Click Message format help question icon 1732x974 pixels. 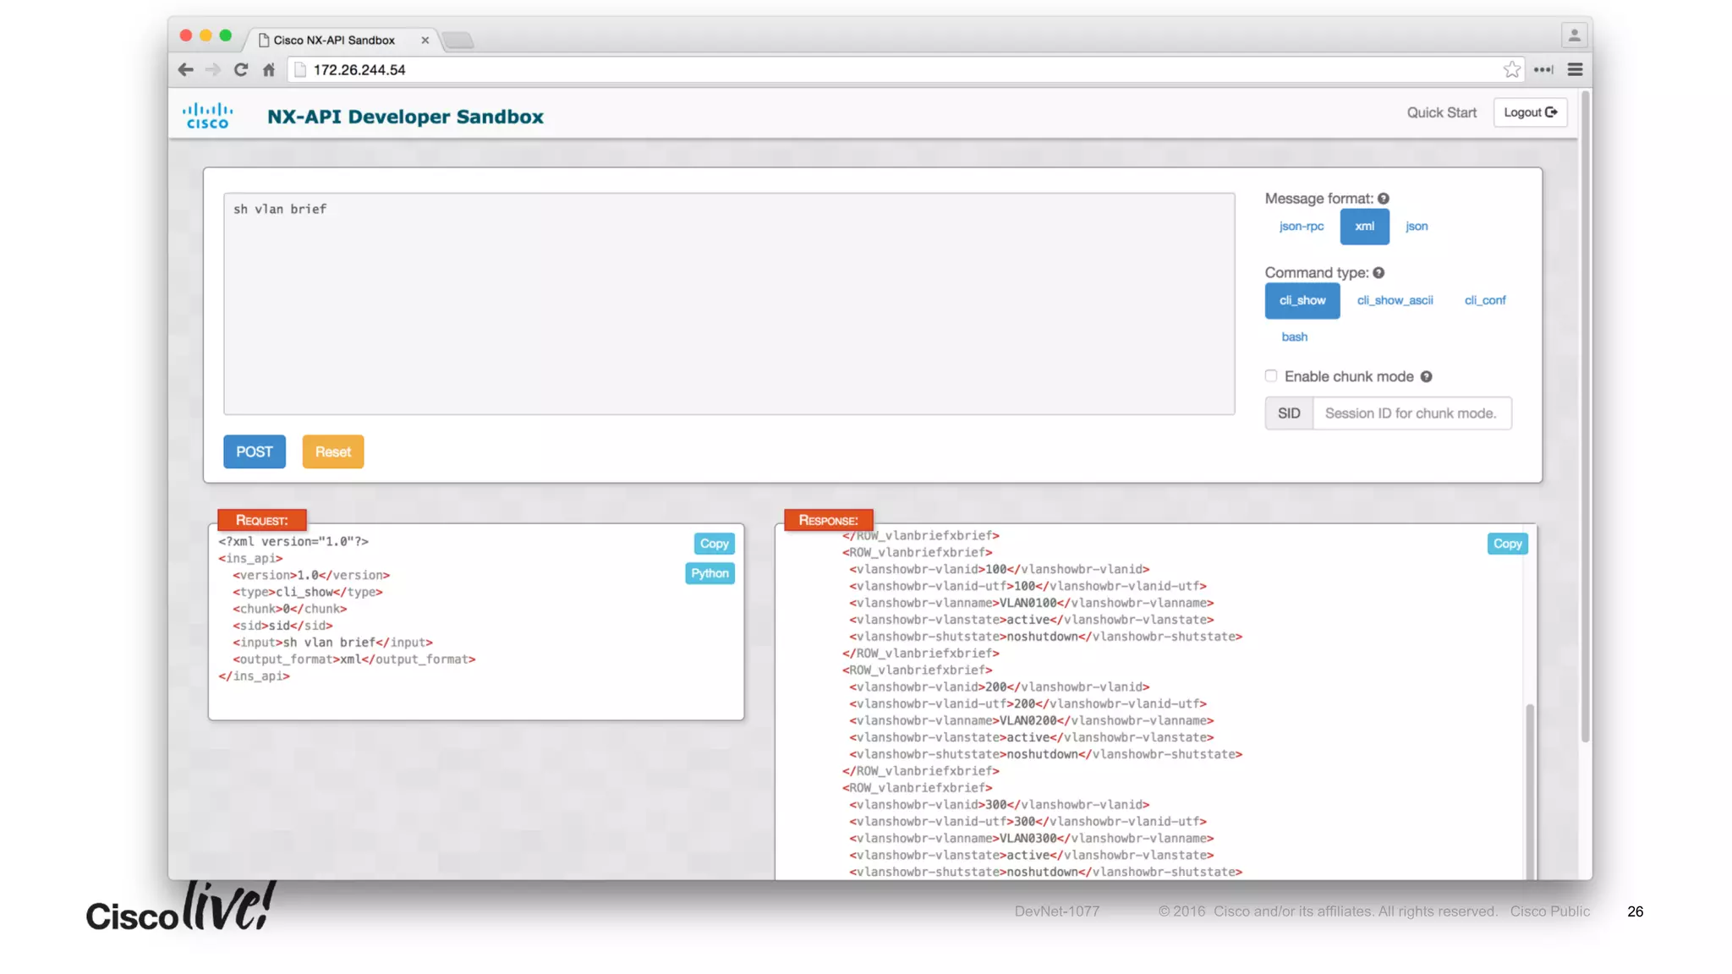click(1384, 199)
